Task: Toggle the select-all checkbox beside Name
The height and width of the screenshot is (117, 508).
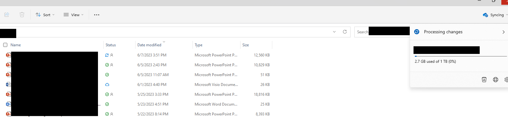Action: coord(5,45)
